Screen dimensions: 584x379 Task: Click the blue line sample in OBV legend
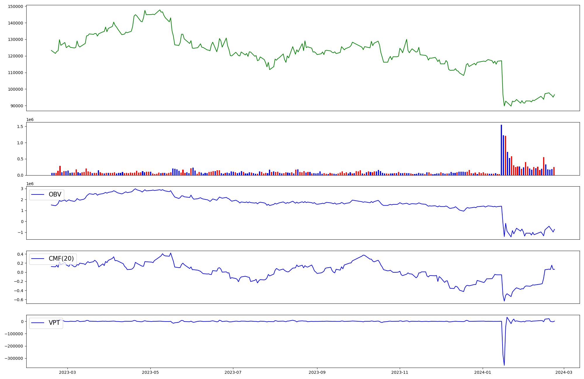point(38,194)
